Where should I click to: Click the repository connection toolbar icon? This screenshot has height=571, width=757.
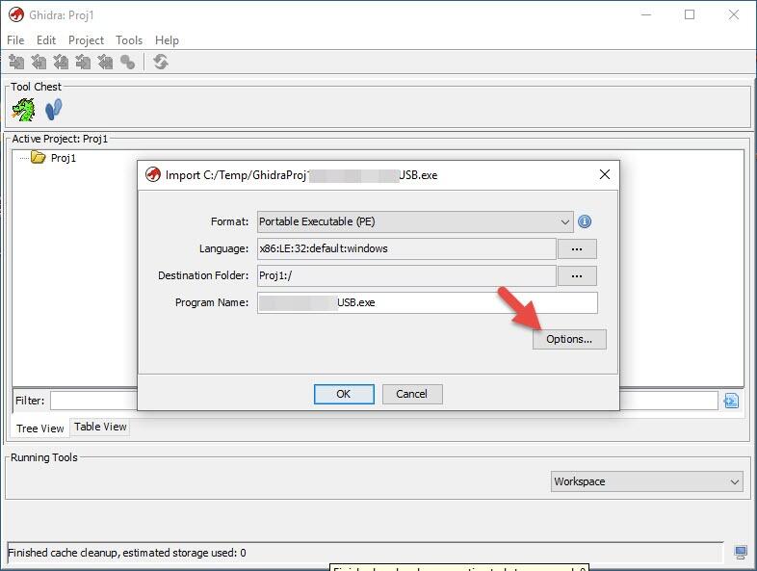[128, 63]
